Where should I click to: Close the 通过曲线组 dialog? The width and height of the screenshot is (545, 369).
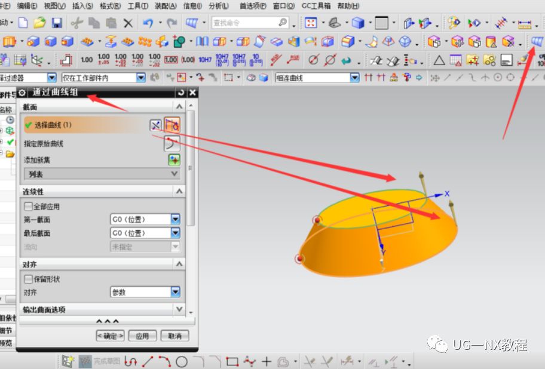click(192, 93)
